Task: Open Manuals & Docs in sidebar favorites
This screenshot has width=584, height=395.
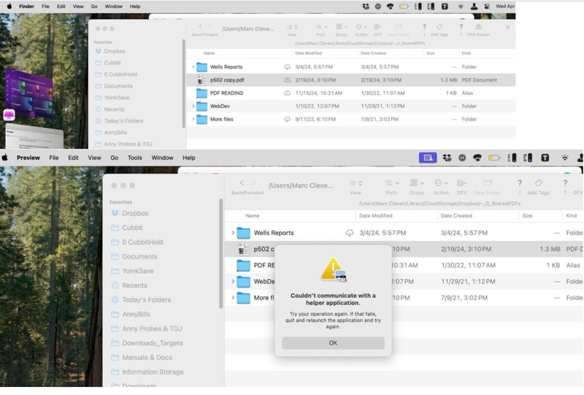Action: tap(147, 358)
